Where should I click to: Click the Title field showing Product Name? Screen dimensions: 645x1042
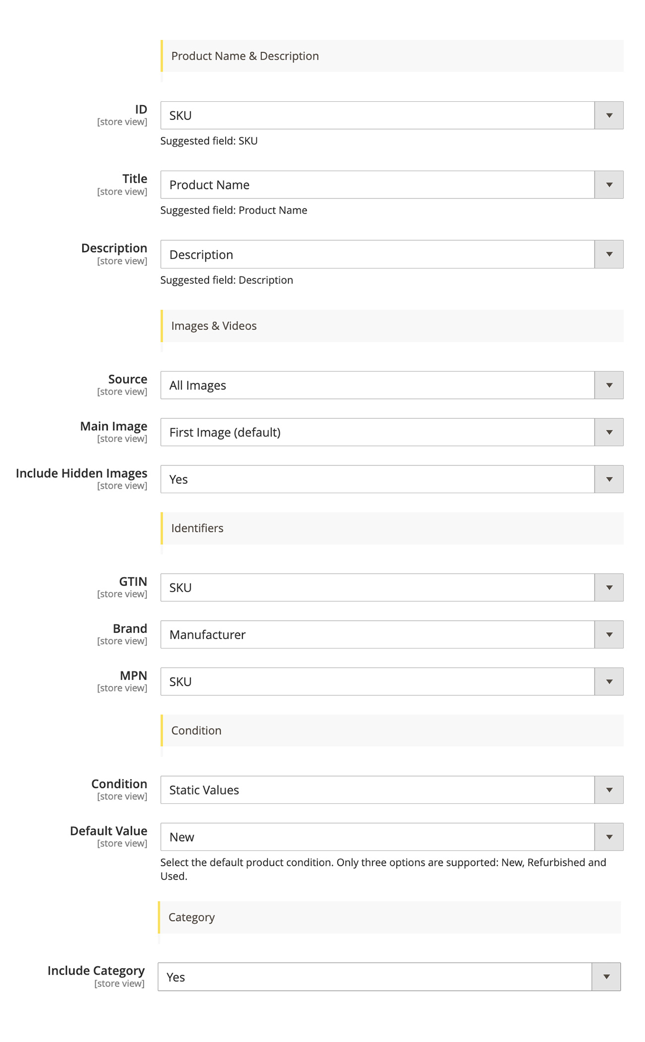pyautogui.click(x=377, y=185)
